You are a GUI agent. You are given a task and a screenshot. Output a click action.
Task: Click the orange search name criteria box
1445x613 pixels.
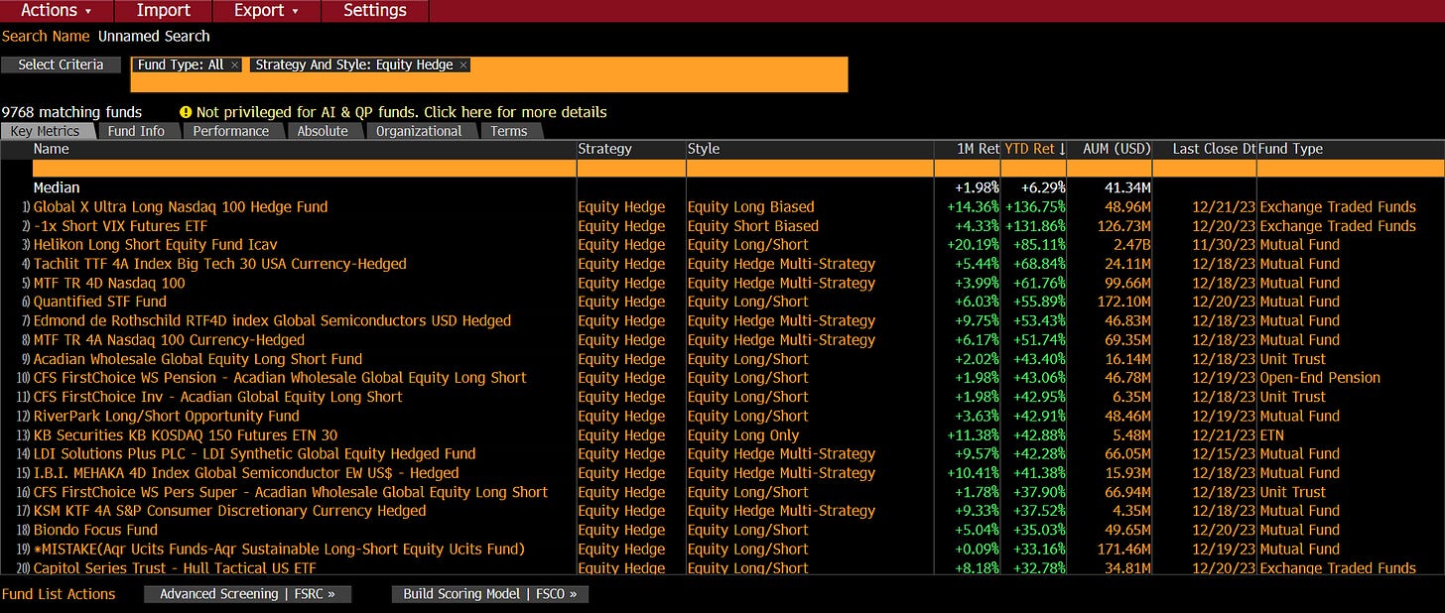tap(489, 74)
